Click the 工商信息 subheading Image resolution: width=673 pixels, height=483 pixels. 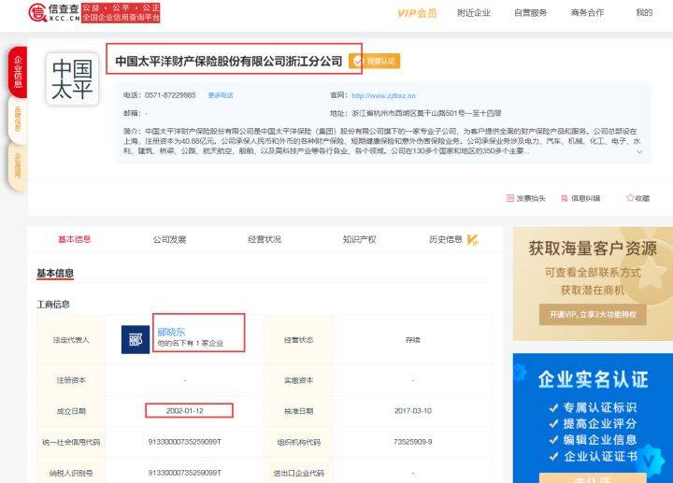click(x=53, y=305)
